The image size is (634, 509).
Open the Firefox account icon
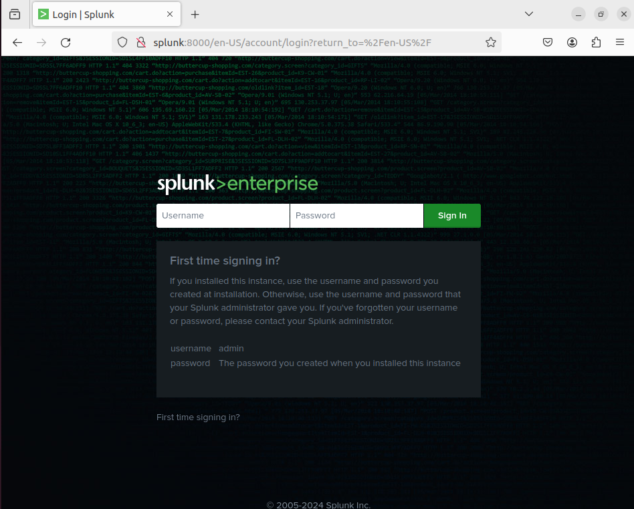[x=572, y=42]
